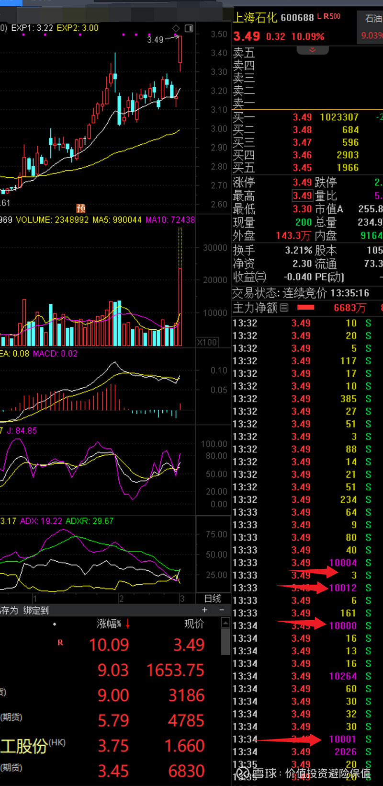The width and height of the screenshot is (383, 786).
Task: Click the 交易状态 连续竞价 status line
Action: click(301, 293)
